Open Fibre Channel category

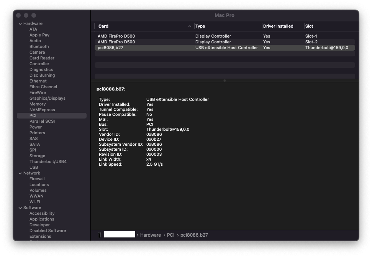pyautogui.click(x=43, y=87)
